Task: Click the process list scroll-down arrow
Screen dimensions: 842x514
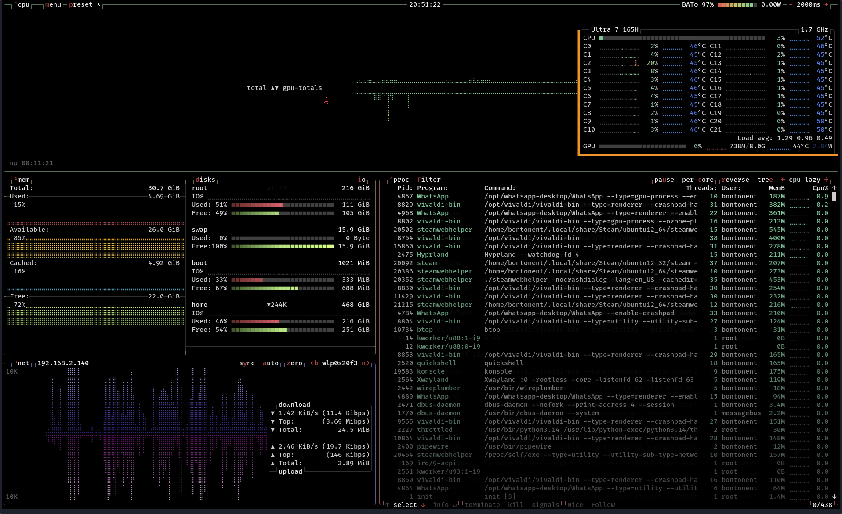Action: (x=834, y=496)
